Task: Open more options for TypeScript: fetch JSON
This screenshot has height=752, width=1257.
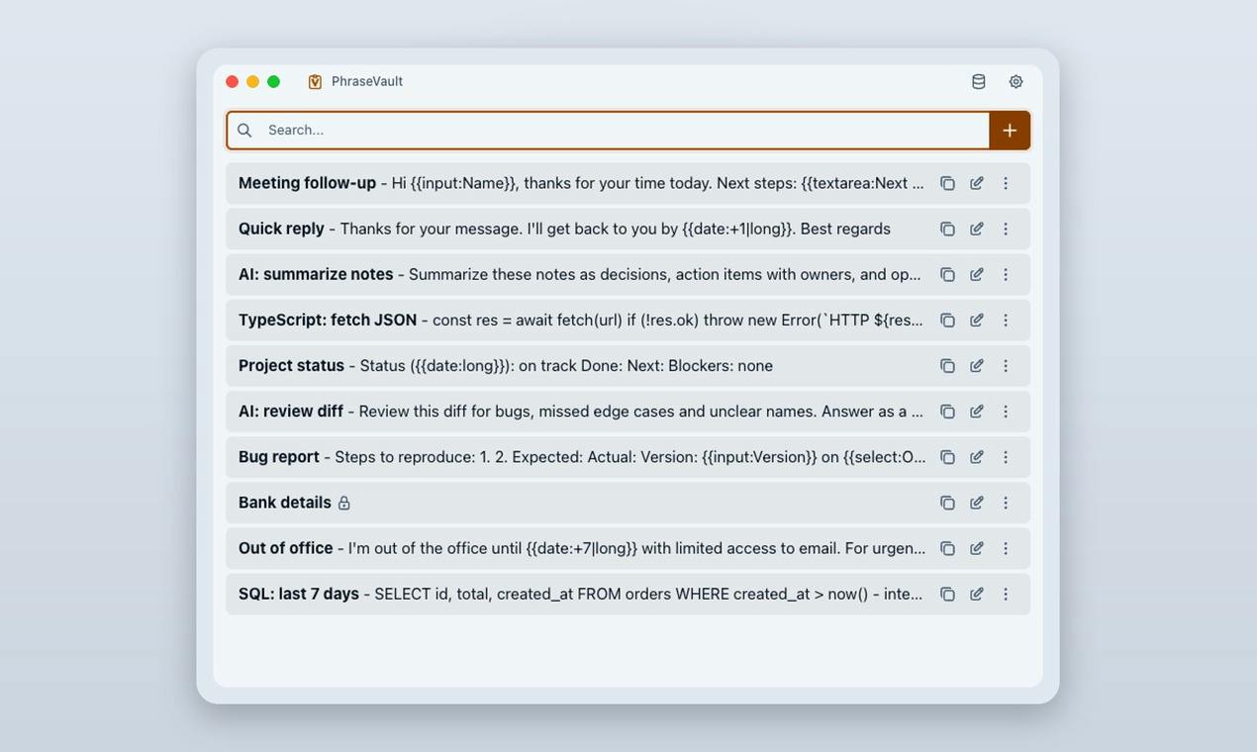Action: click(1006, 320)
